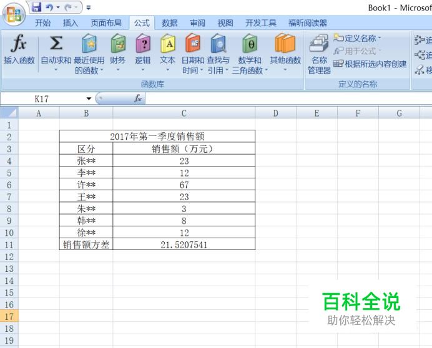Click 根据所选内容创建 button

click(x=370, y=64)
